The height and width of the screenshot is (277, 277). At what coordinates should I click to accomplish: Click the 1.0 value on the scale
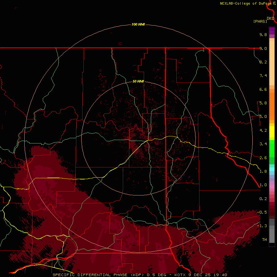(263, 185)
